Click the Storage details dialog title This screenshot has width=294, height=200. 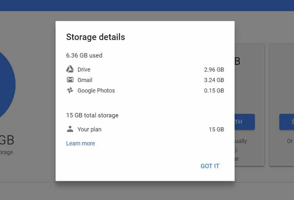click(x=96, y=37)
